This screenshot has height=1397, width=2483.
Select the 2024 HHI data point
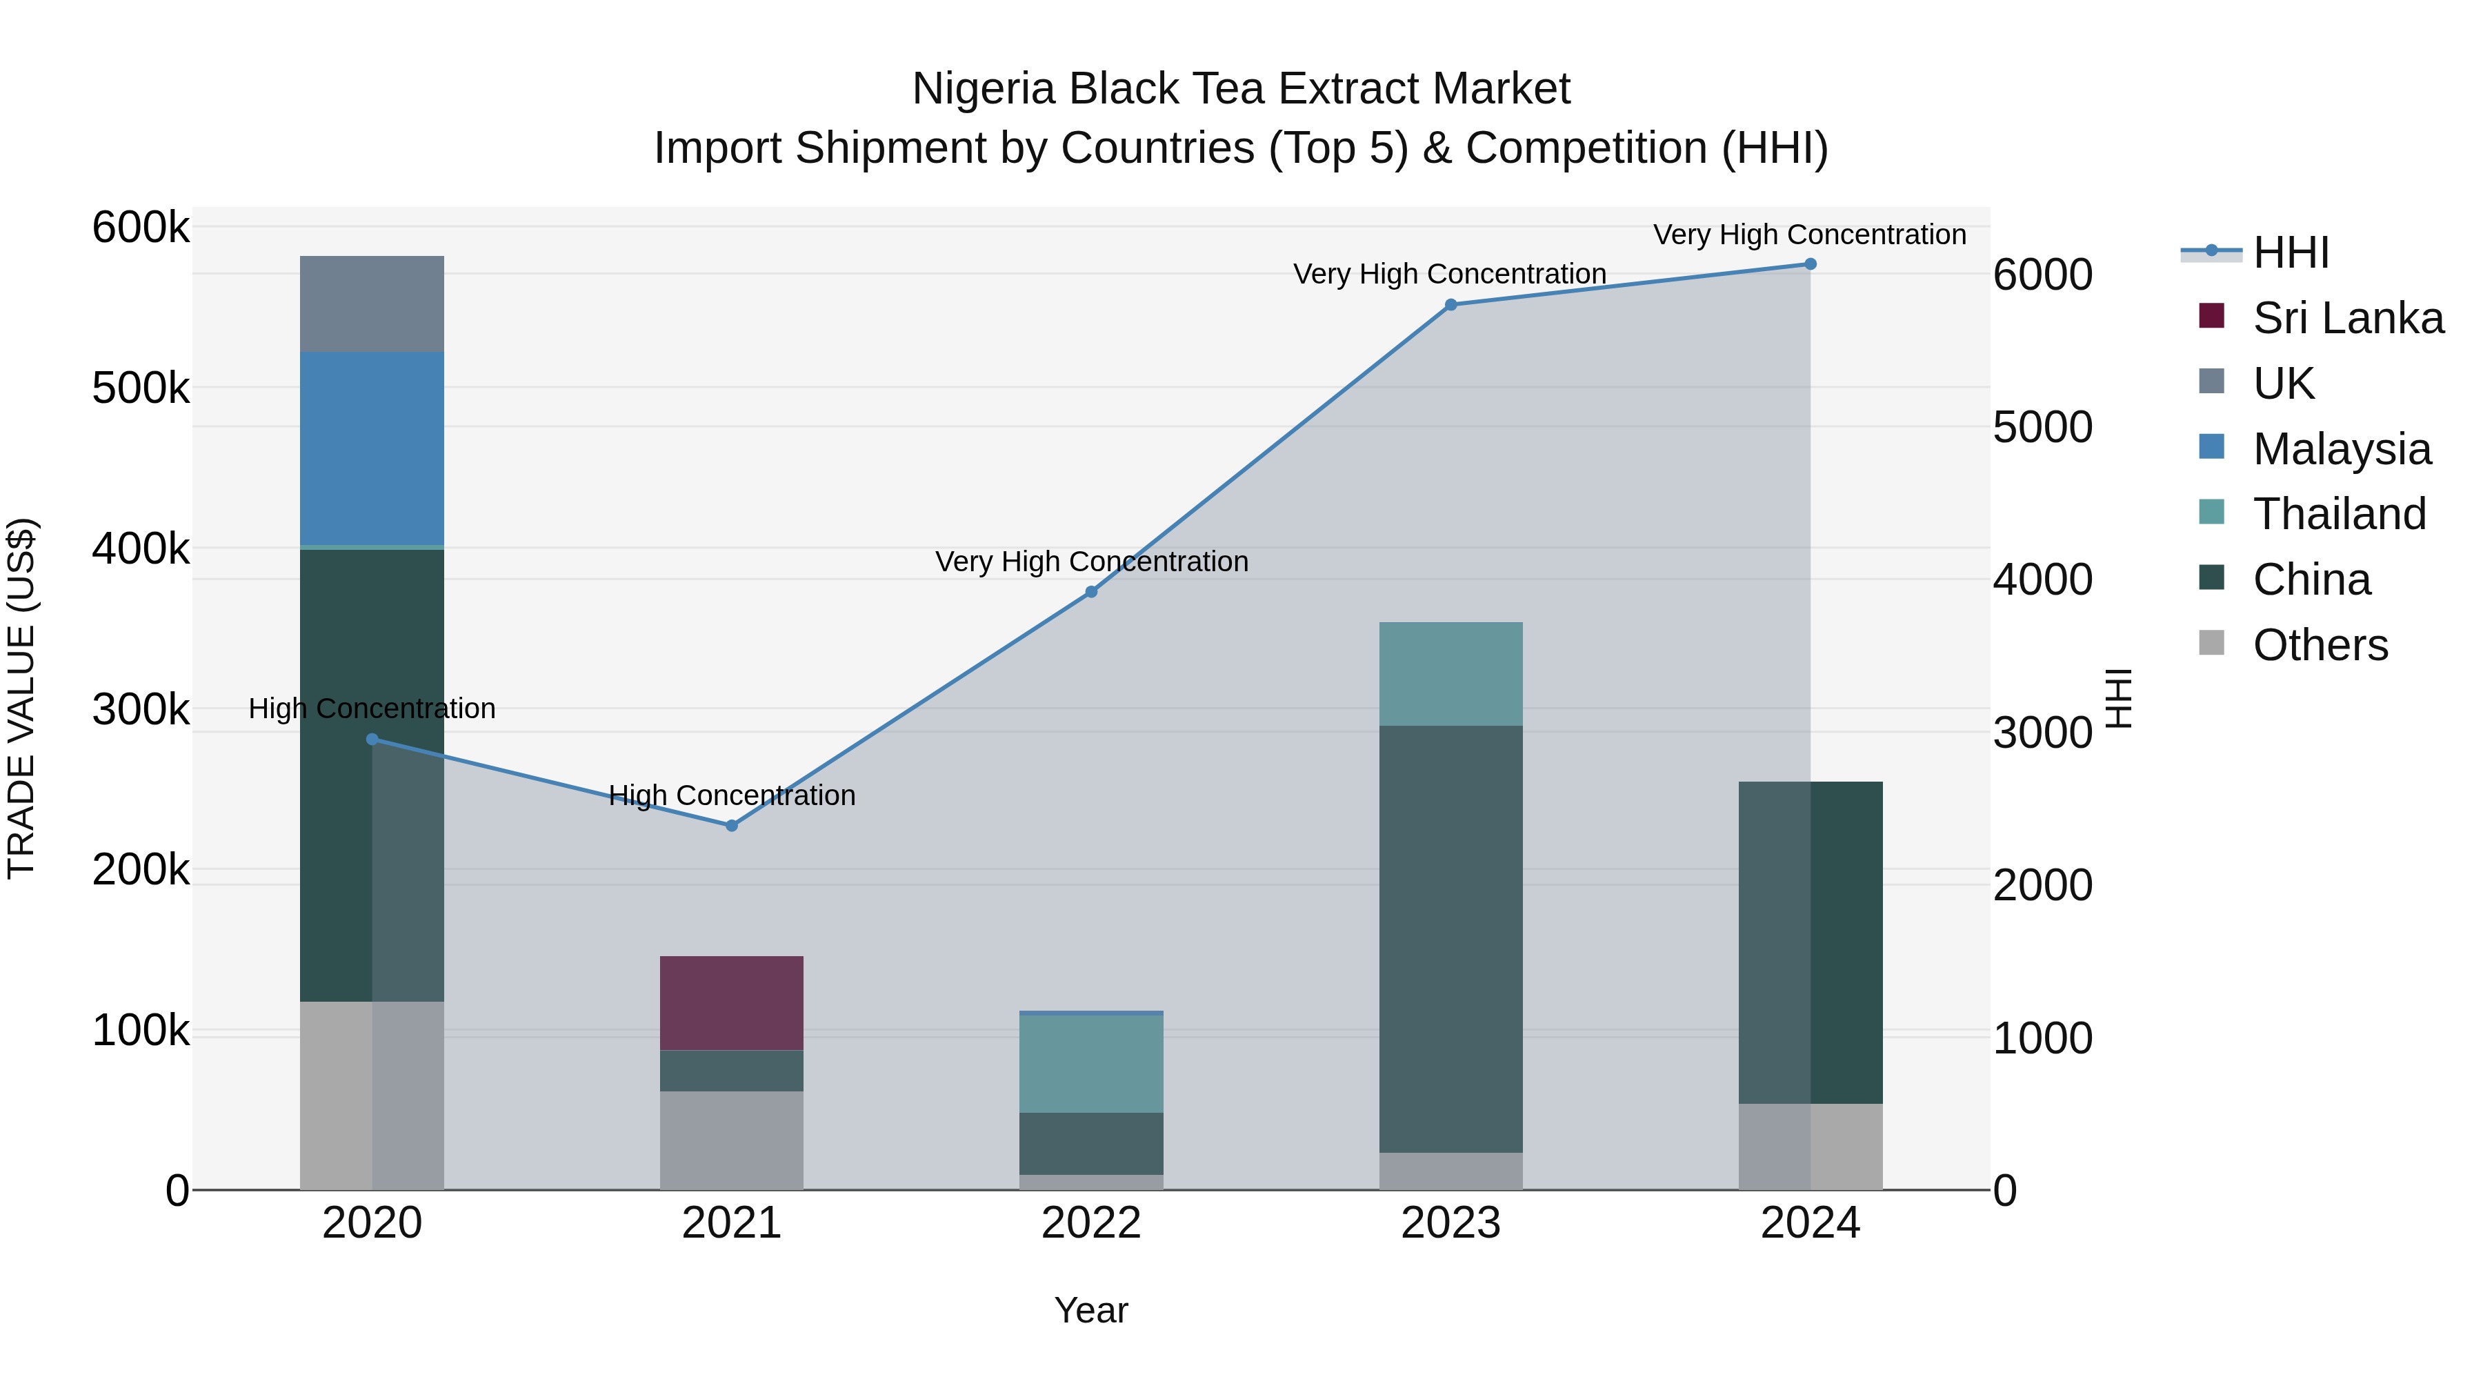pos(1811,264)
